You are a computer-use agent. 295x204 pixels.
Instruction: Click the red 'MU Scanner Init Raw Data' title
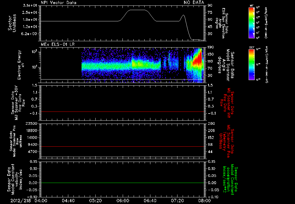click(227, 103)
